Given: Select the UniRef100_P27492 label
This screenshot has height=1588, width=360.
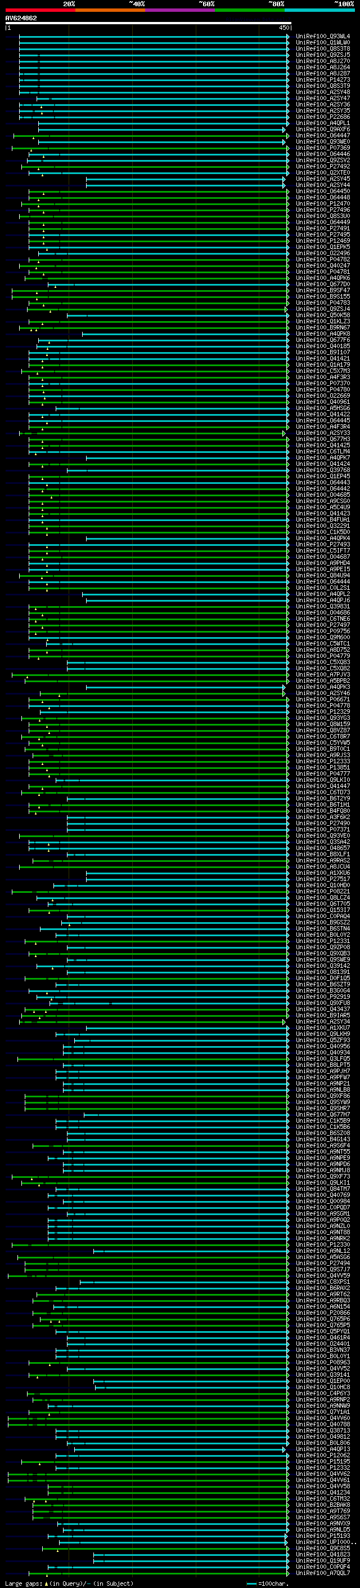Looking at the screenshot, I should click(322, 166).
